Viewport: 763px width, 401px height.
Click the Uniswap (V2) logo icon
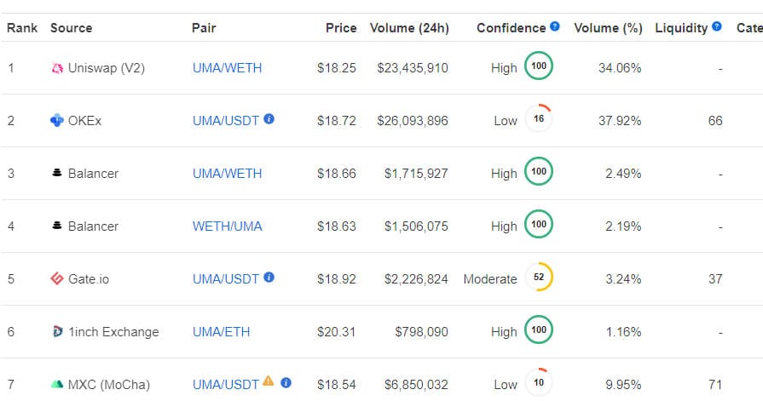point(57,67)
